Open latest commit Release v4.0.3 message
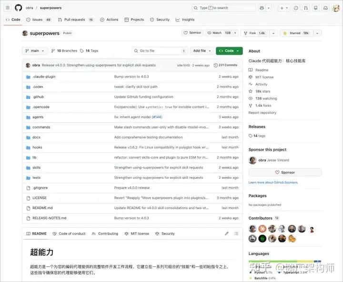Image resolution: width=343 pixels, height=282 pixels. 99,65
